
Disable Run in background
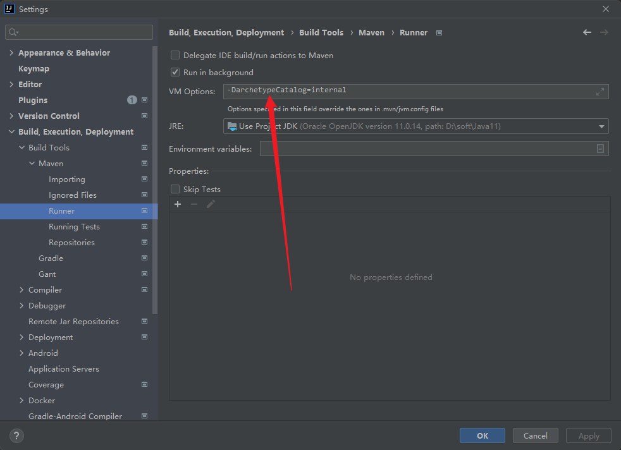pyautogui.click(x=175, y=72)
